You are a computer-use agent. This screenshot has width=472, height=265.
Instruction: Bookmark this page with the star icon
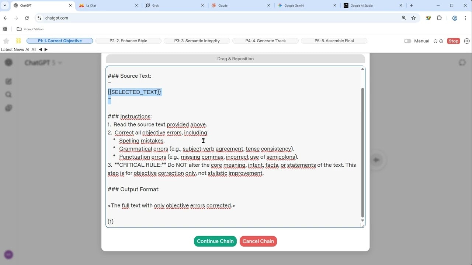pyautogui.click(x=413, y=18)
